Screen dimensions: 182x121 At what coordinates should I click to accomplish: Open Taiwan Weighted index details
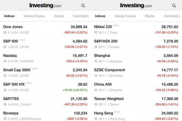coord(136,101)
